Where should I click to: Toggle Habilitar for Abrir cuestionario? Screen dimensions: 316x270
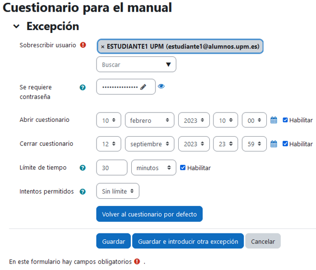click(x=285, y=120)
